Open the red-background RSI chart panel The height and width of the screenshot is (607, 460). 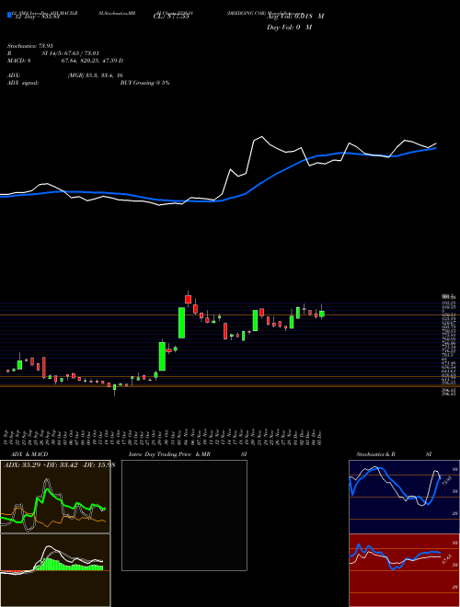(x=404, y=570)
